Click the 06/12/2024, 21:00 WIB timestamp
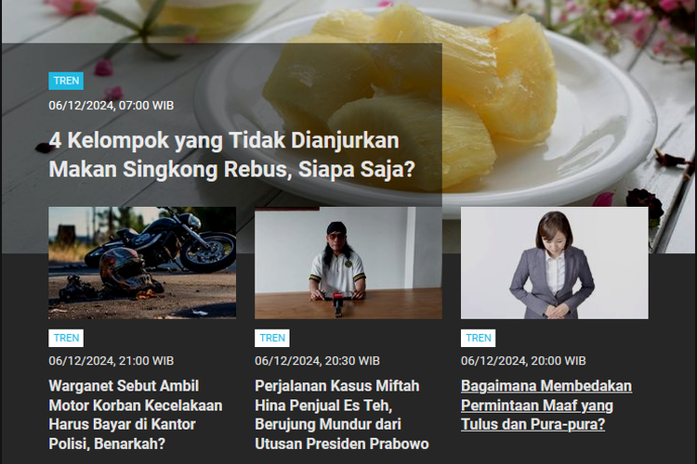The width and height of the screenshot is (697, 464). click(112, 361)
